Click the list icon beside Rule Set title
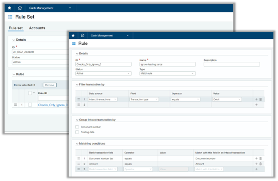Screen dimensions: 278x181 pyautogui.click(x=10, y=17)
